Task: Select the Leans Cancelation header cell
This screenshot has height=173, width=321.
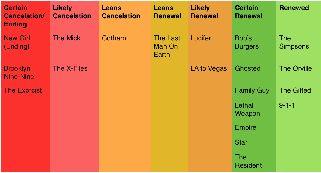Action: 125,16
